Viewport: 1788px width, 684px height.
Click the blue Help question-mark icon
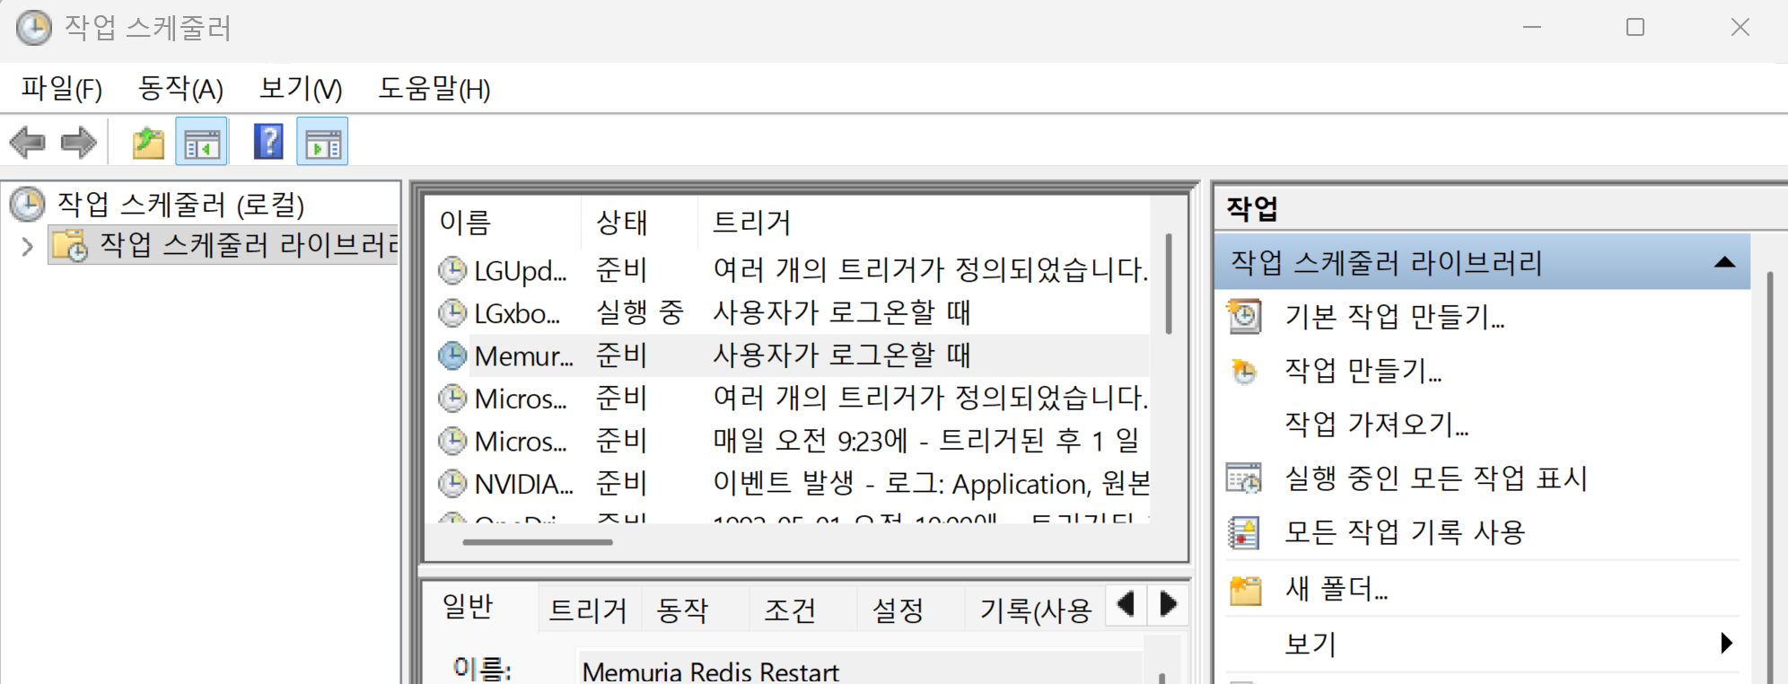(268, 141)
